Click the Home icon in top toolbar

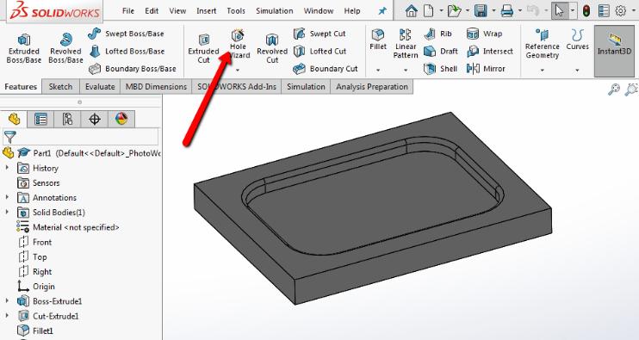tap(411, 11)
